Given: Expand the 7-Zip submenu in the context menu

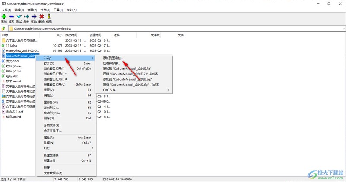Looking at the screenshot, I should (66, 58).
